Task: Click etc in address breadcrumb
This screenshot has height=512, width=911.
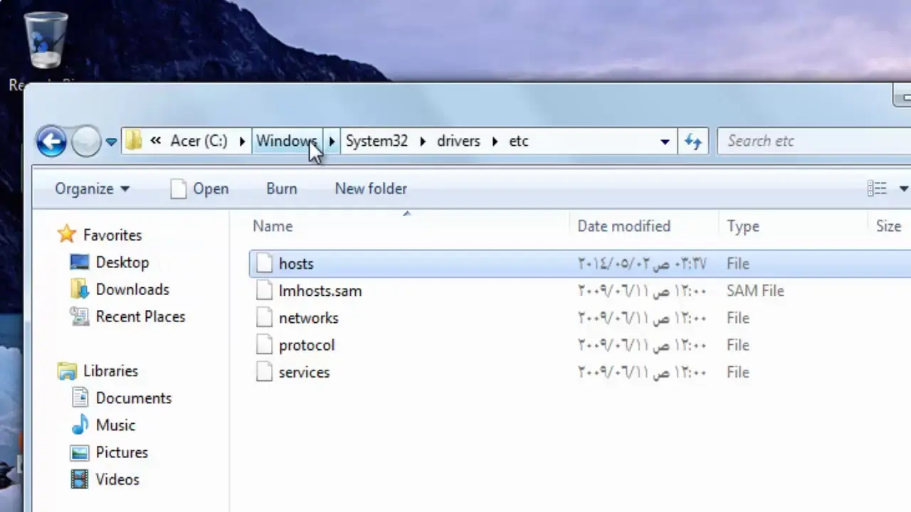Action: [x=519, y=141]
